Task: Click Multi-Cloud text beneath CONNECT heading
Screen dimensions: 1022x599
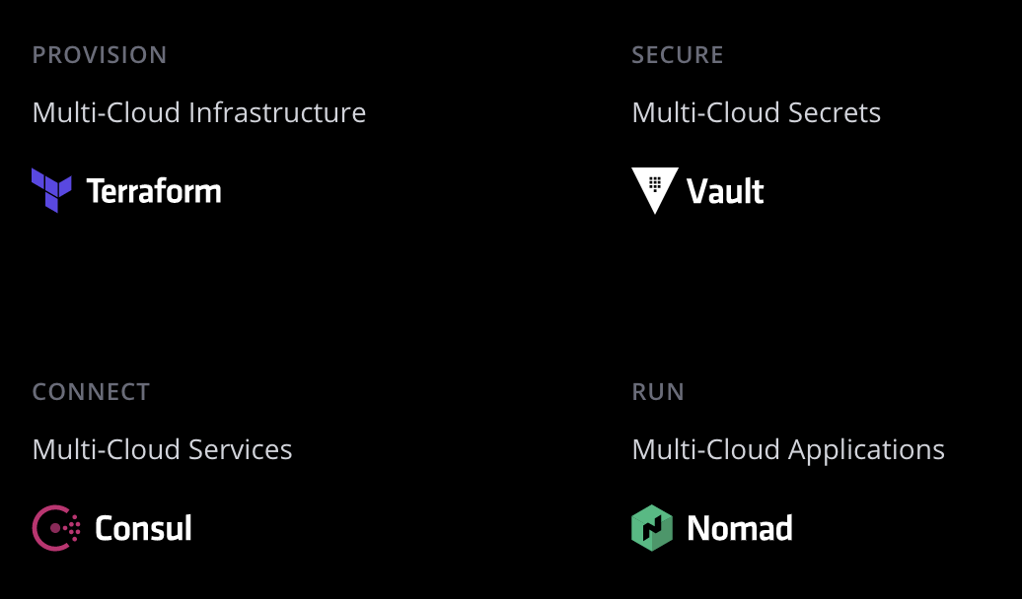Action: [107, 449]
